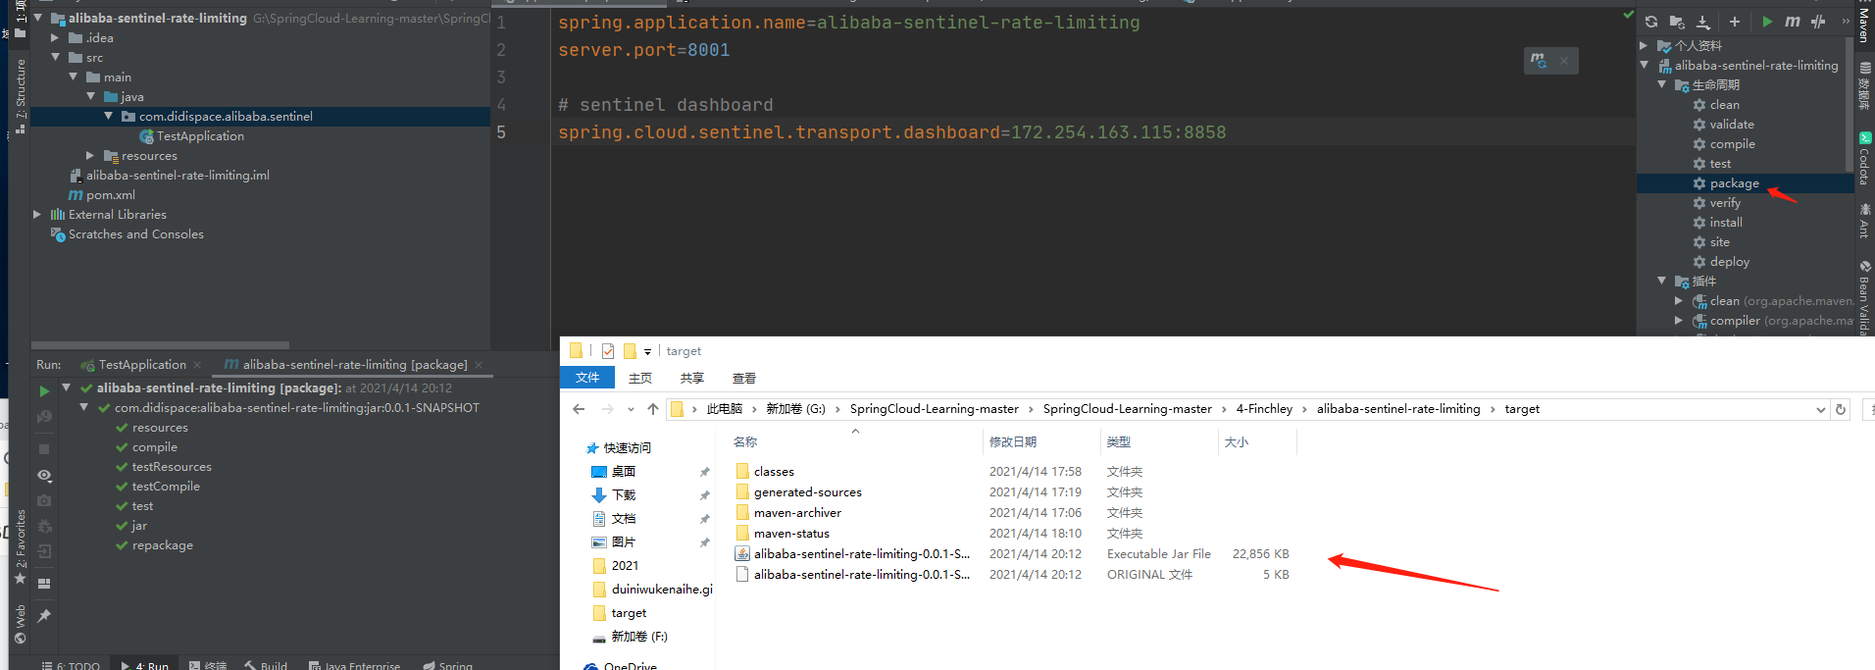Image resolution: width=1875 pixels, height=670 pixels.
Task: Expand the 个人资料 profiles node
Action: pos(1645,46)
